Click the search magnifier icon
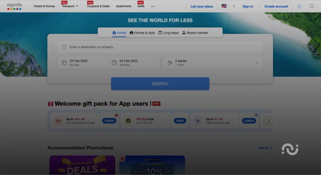The width and height of the screenshot is (321, 175). [x=64, y=47]
